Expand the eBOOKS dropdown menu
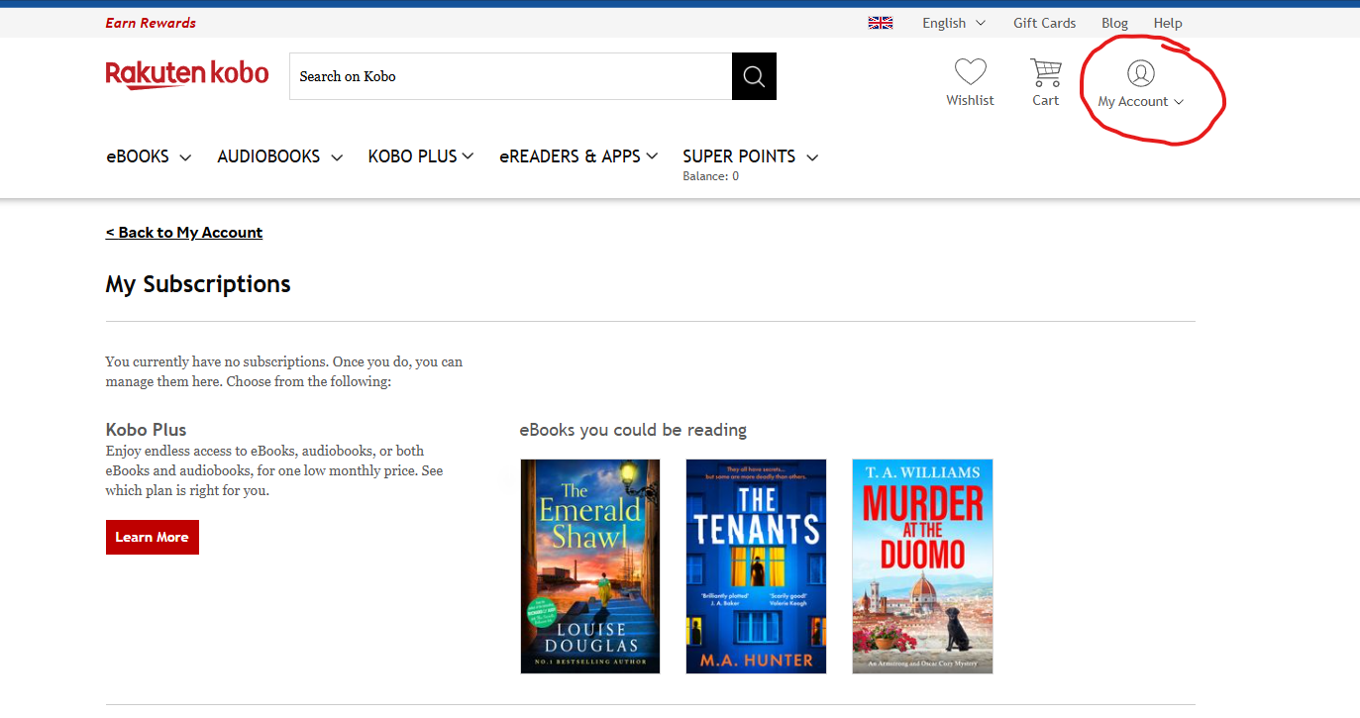Image resolution: width=1360 pixels, height=718 pixels. (147, 155)
